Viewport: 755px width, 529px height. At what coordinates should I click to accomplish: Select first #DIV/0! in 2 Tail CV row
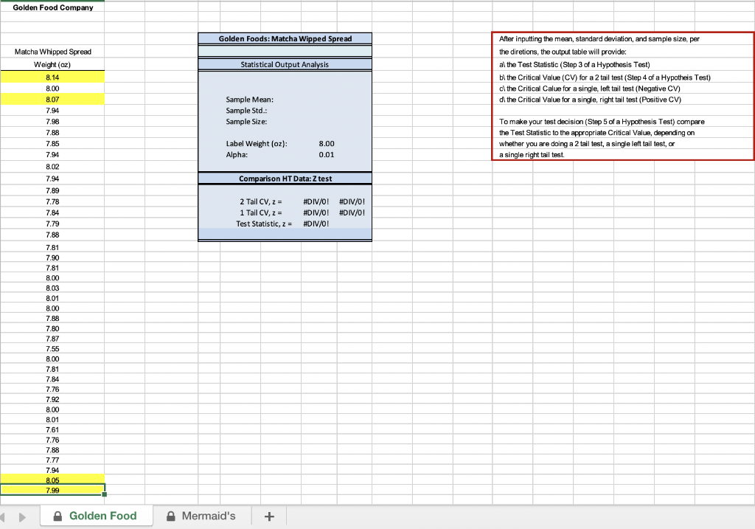pos(316,202)
